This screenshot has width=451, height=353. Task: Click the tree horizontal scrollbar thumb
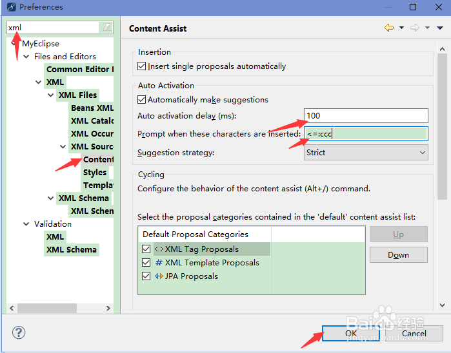click(47, 308)
